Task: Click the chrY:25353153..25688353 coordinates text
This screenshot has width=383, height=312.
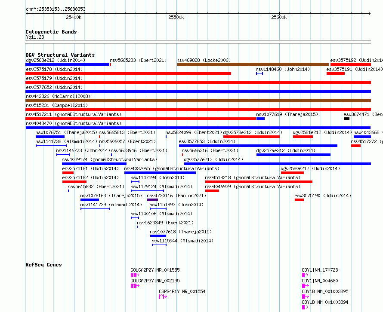Action: pyautogui.click(x=56, y=9)
